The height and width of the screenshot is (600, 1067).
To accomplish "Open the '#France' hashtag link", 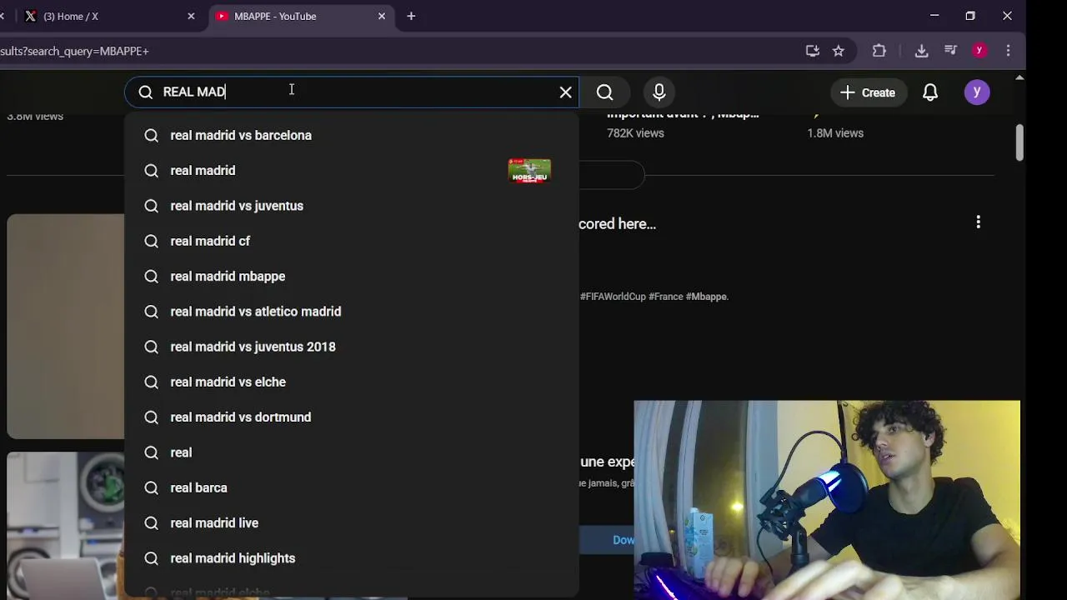I will [x=666, y=297].
